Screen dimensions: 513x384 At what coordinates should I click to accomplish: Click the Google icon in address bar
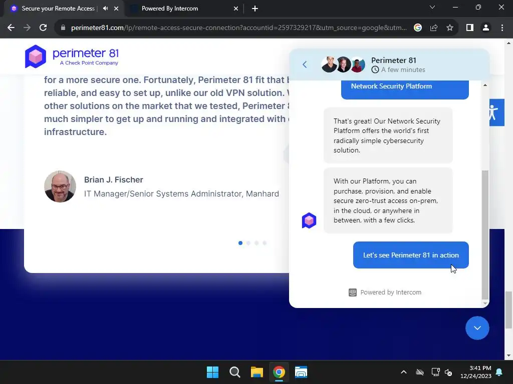pyautogui.click(x=417, y=28)
